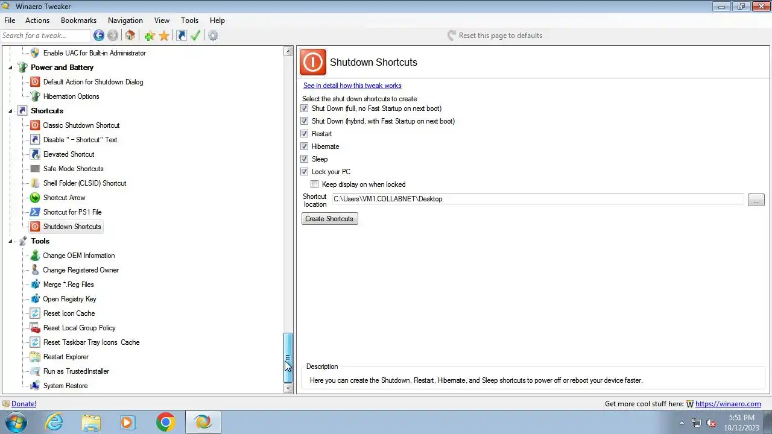Open Google Chrome from the taskbar
The image size is (772, 434).
165,422
